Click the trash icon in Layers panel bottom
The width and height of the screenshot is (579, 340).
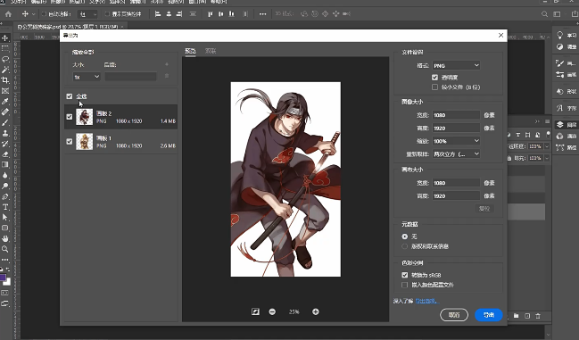(x=538, y=316)
